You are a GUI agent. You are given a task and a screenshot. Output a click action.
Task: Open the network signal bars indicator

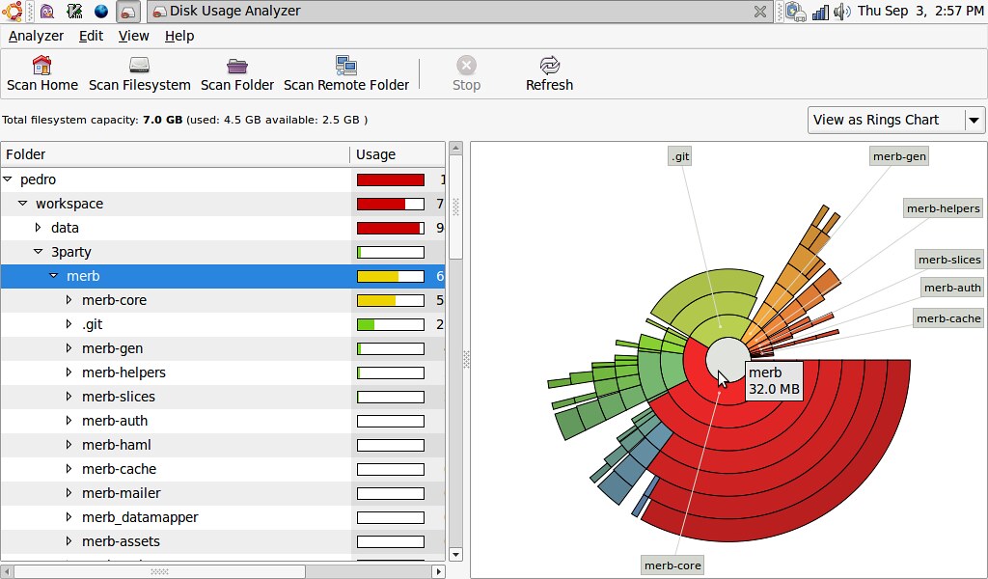point(820,12)
